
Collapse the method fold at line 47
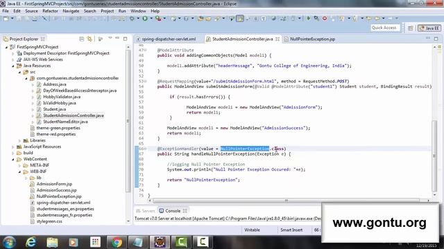point(146,50)
